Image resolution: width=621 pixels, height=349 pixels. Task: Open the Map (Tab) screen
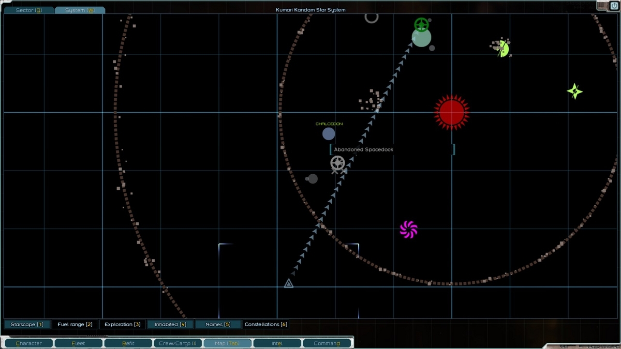pos(227,343)
